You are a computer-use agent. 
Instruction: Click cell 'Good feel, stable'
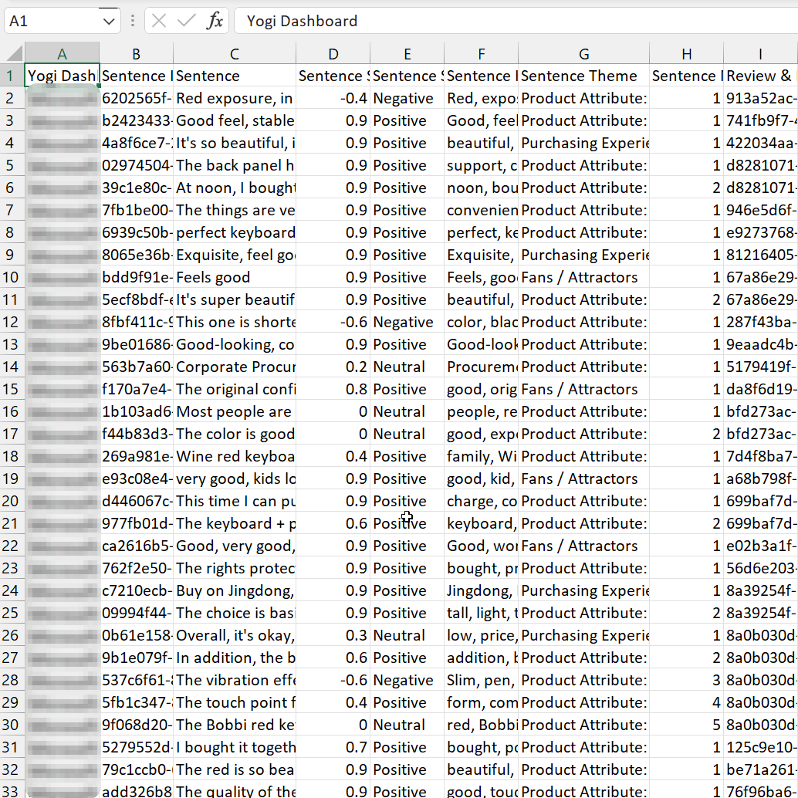(x=234, y=120)
